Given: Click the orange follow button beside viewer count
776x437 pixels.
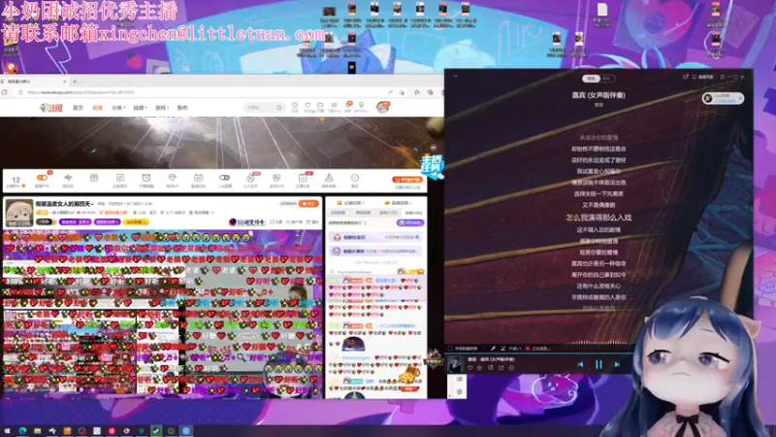Looking at the screenshot, I should tap(308, 204).
